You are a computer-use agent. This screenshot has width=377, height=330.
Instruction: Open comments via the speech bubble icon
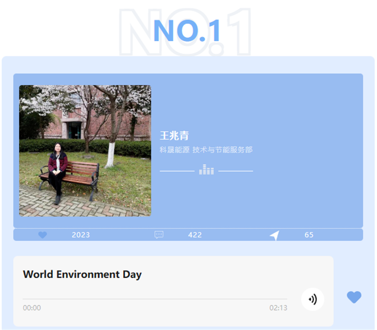click(x=159, y=235)
